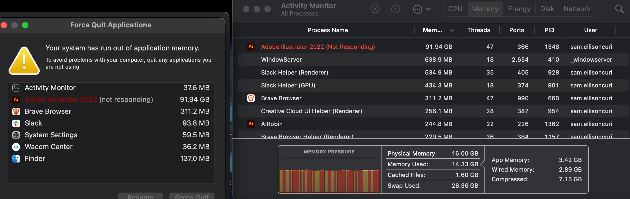Sort by the PID column header
Viewport: 630px width, 199px height.
coord(549,30)
